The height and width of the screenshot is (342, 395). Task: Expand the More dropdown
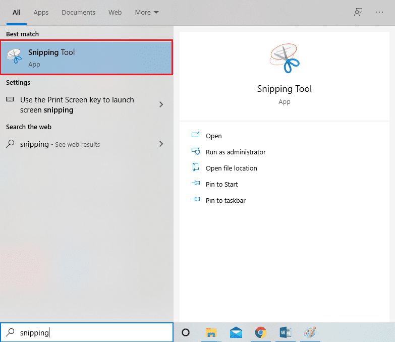pos(147,12)
